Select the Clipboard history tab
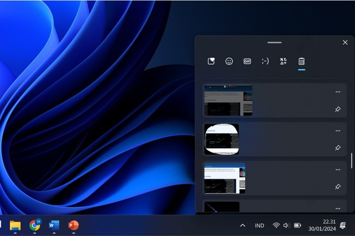This screenshot has width=355, height=236. [x=301, y=61]
